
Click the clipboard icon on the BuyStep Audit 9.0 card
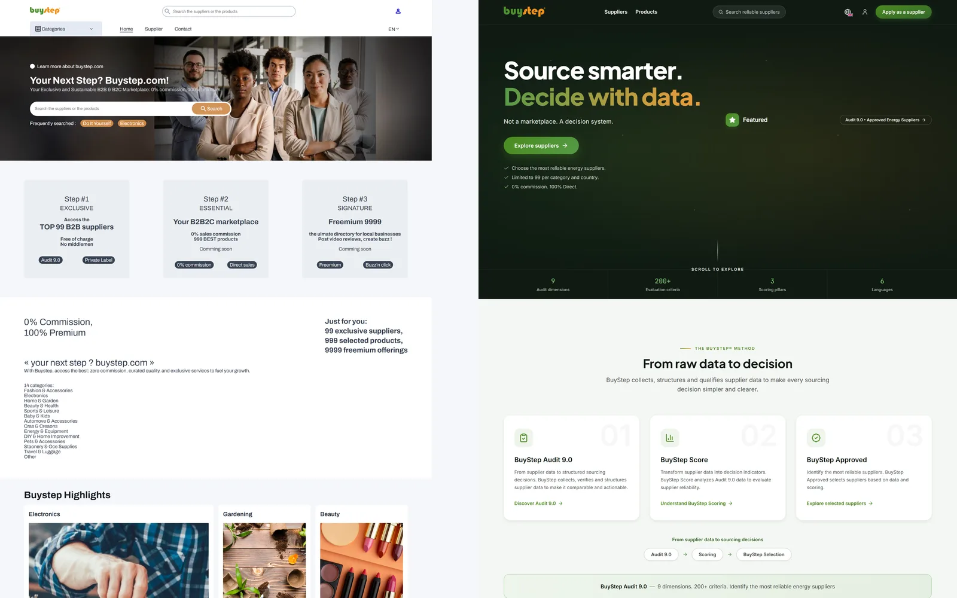[x=523, y=438]
